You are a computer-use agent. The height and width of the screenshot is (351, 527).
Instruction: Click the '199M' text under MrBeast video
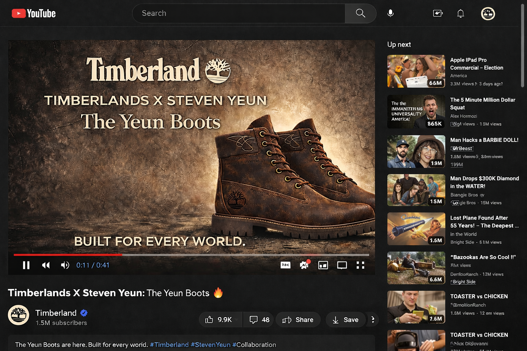coord(457,165)
